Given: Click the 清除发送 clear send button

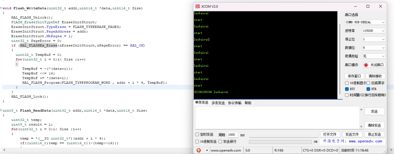Looking at the screenshot, I should click(x=374, y=125).
